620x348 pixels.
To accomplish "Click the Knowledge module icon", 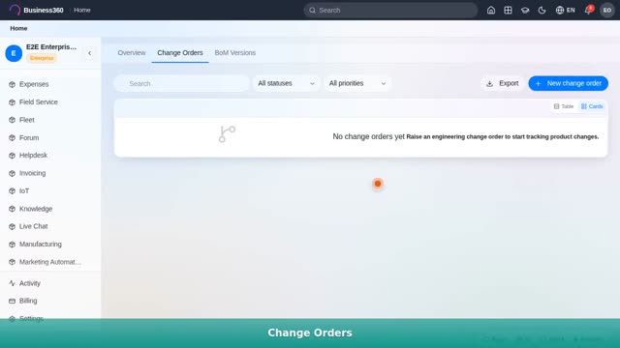I will [x=13, y=209].
